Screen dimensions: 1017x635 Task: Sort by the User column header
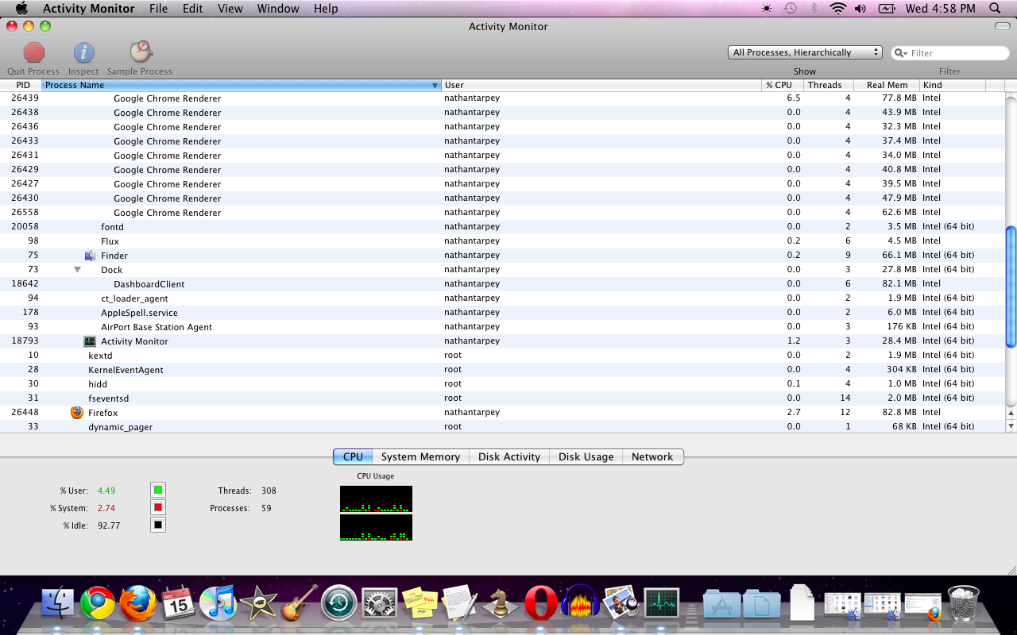601,85
